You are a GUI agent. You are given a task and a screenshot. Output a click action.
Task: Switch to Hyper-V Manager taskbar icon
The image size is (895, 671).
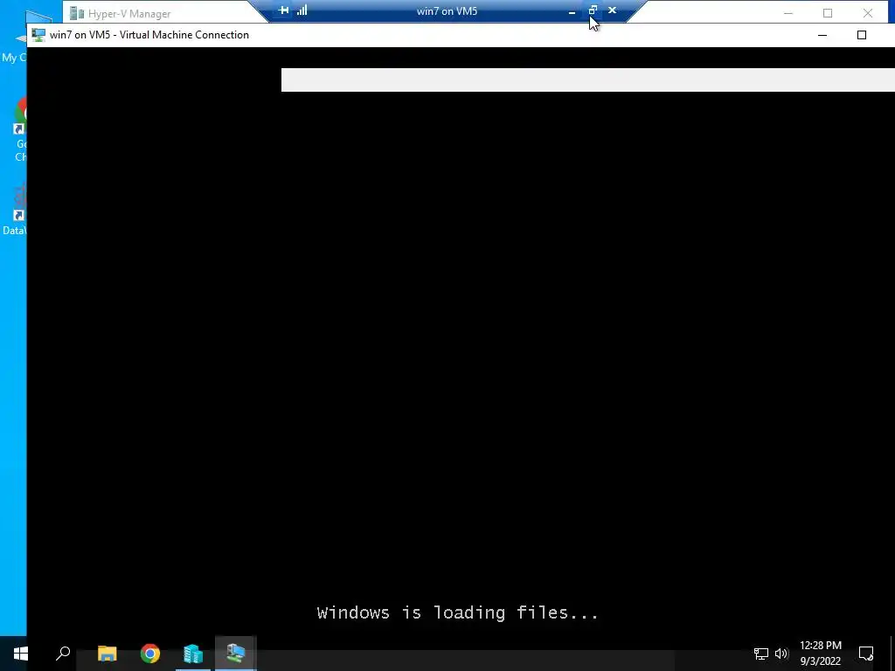(x=193, y=654)
